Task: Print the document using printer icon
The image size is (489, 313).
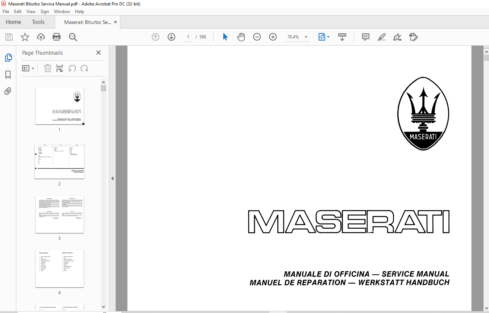Action: (x=57, y=37)
